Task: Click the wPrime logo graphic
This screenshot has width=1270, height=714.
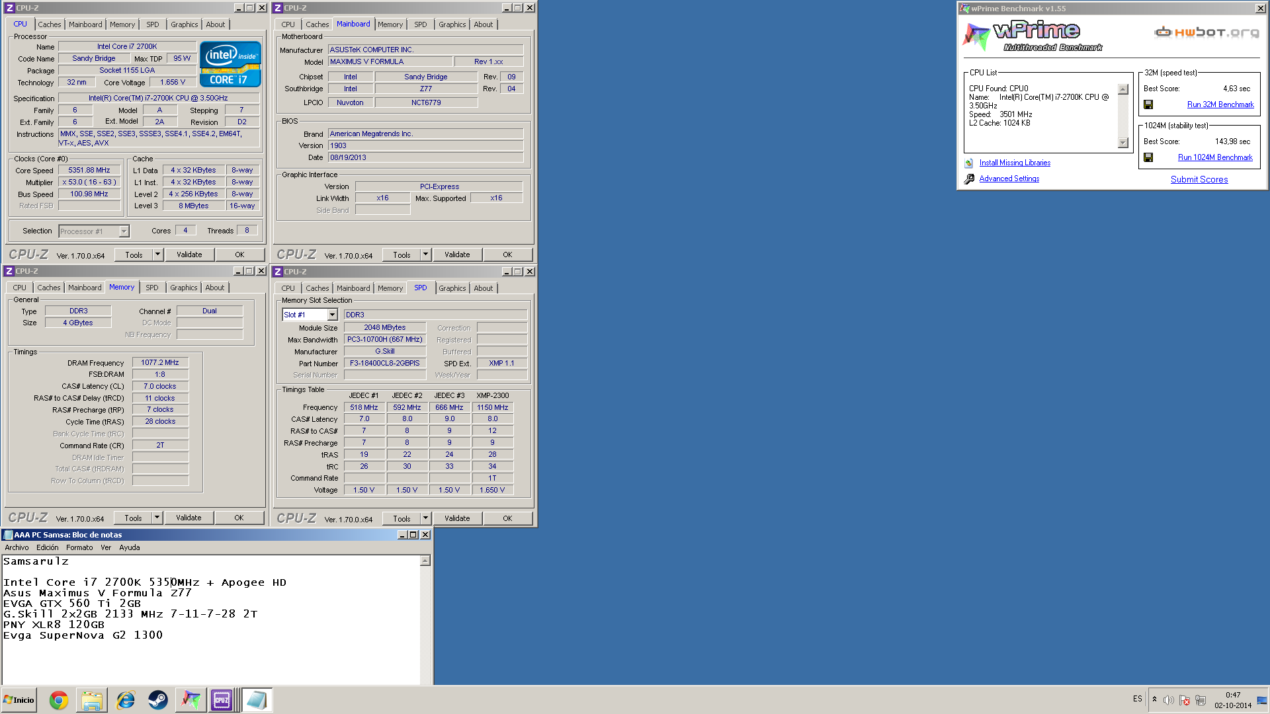Action: click(1032, 36)
